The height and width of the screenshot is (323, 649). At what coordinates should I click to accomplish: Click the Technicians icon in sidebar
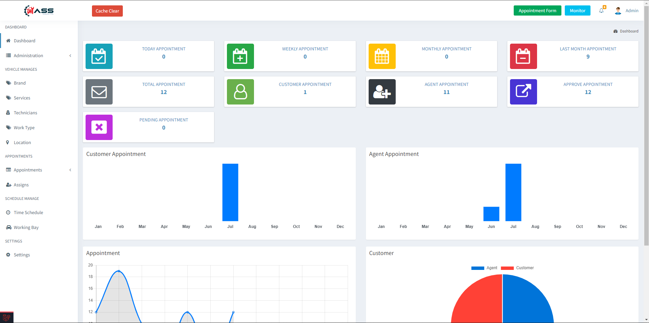click(8, 113)
